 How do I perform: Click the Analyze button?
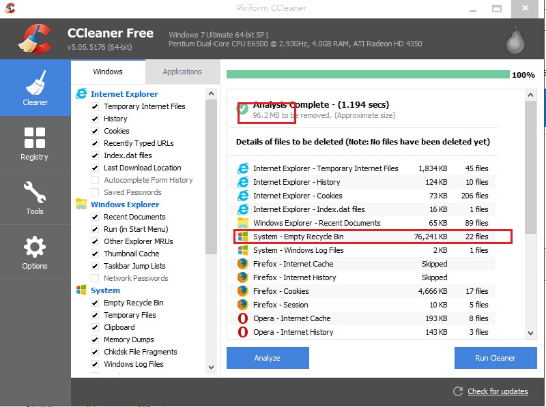(x=268, y=358)
